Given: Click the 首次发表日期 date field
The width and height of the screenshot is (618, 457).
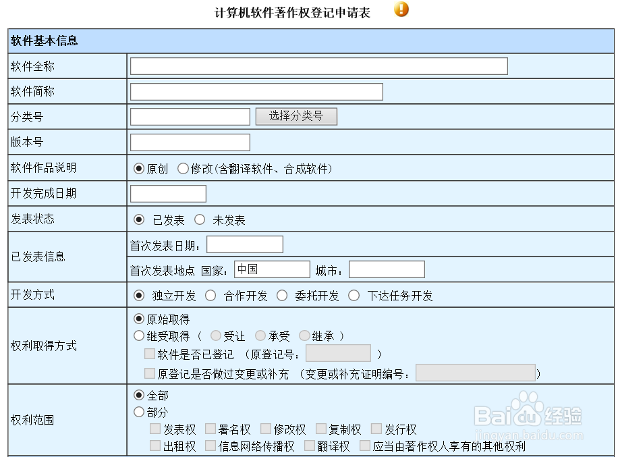Looking at the screenshot, I should tap(245, 244).
